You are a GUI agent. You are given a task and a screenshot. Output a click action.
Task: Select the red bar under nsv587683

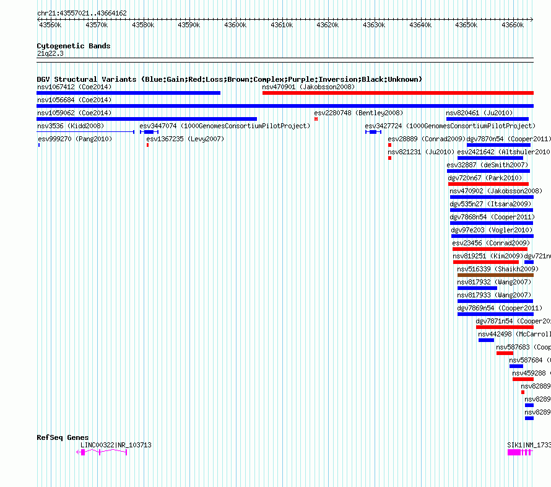[505, 353]
